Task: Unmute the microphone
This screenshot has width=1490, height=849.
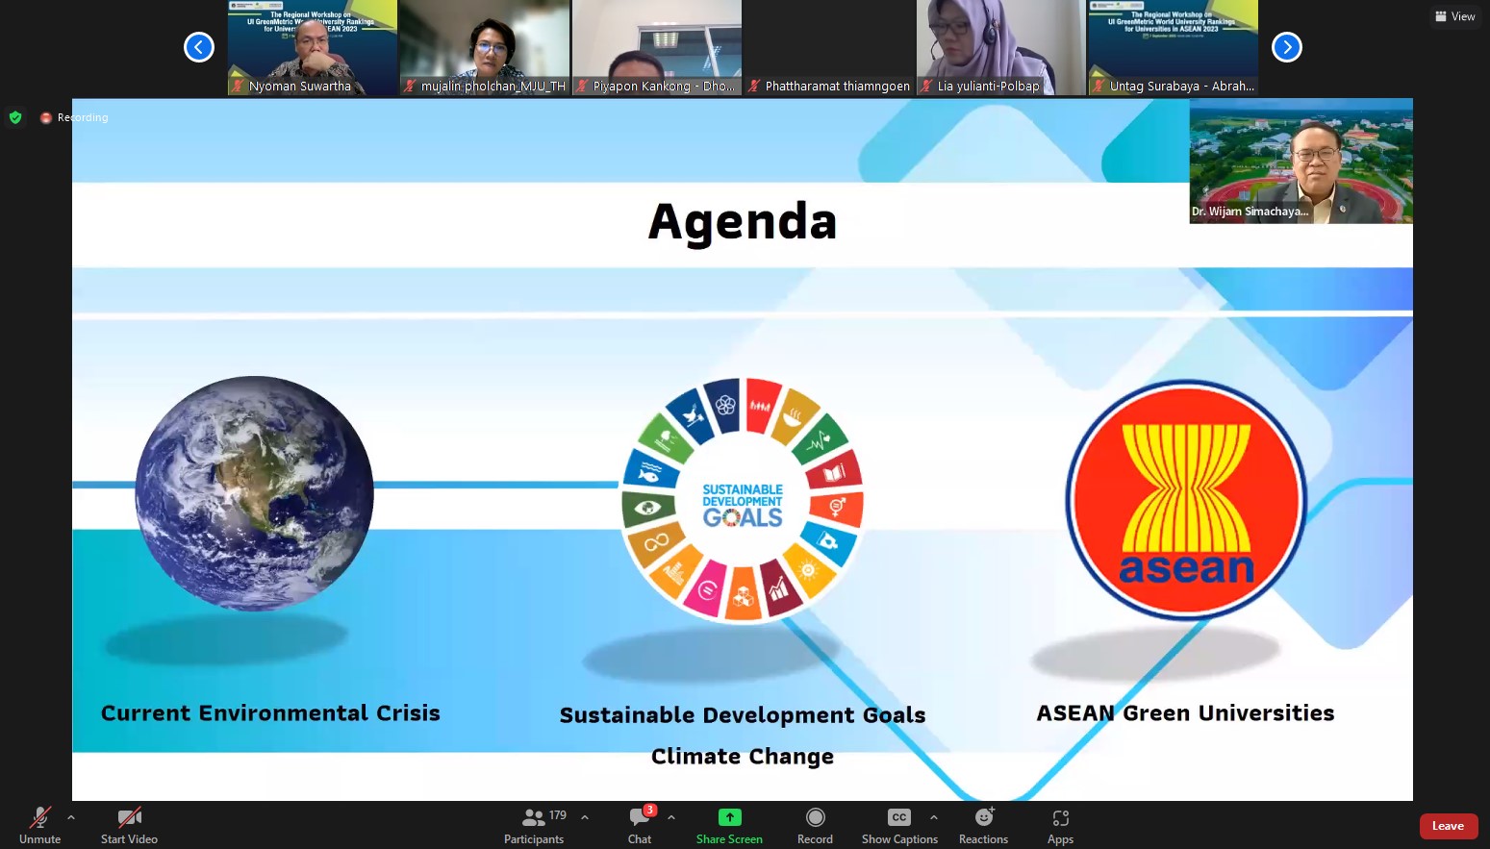Action: coord(39,825)
